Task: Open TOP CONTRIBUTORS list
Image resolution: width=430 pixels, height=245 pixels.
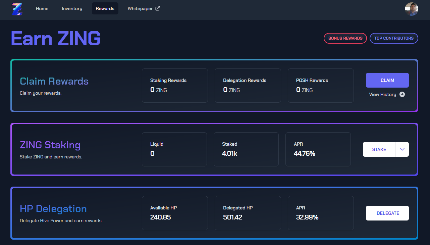Action: (394, 38)
